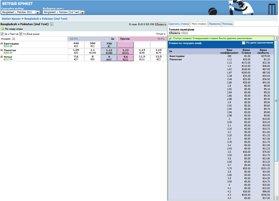Open Ничья price chart icon
Image resolution: width=279 pixels, height=201 pixels.
tap(2, 57)
